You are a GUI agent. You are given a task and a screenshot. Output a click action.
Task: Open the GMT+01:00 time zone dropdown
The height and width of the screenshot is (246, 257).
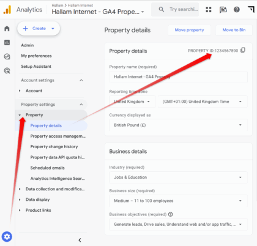tap(203, 102)
